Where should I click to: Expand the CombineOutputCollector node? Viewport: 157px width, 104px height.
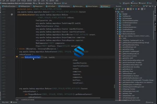118,23
